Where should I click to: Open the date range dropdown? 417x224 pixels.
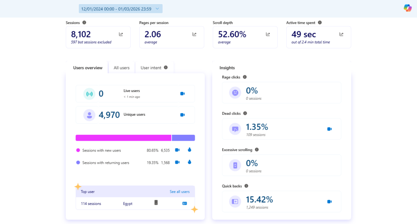[121, 9]
